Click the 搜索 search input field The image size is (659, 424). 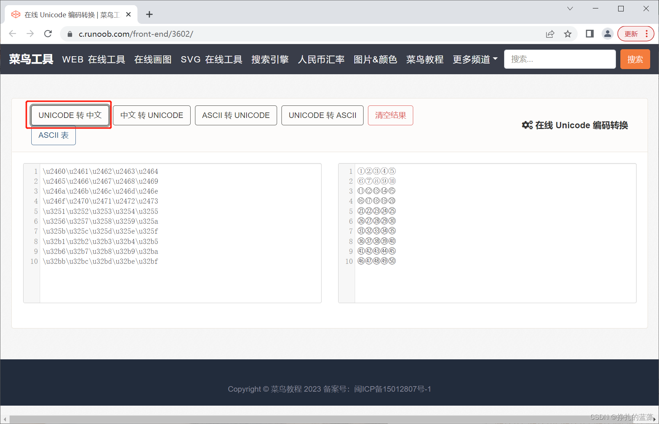click(x=560, y=59)
